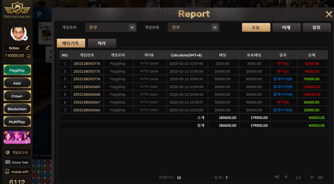Click the 게임번호 column header
Image resolution: width=334 pixels, height=184 pixels.
[x=87, y=55]
